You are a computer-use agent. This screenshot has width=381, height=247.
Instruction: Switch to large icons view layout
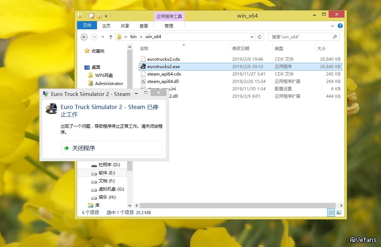point(339,212)
